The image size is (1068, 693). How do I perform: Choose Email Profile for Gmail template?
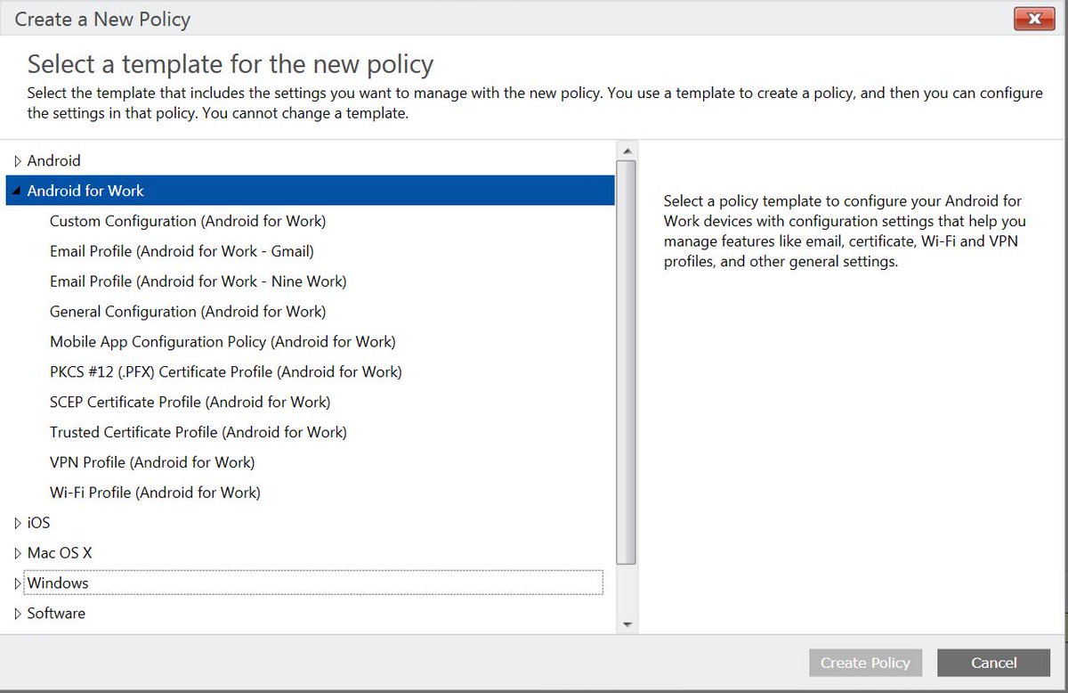point(182,250)
